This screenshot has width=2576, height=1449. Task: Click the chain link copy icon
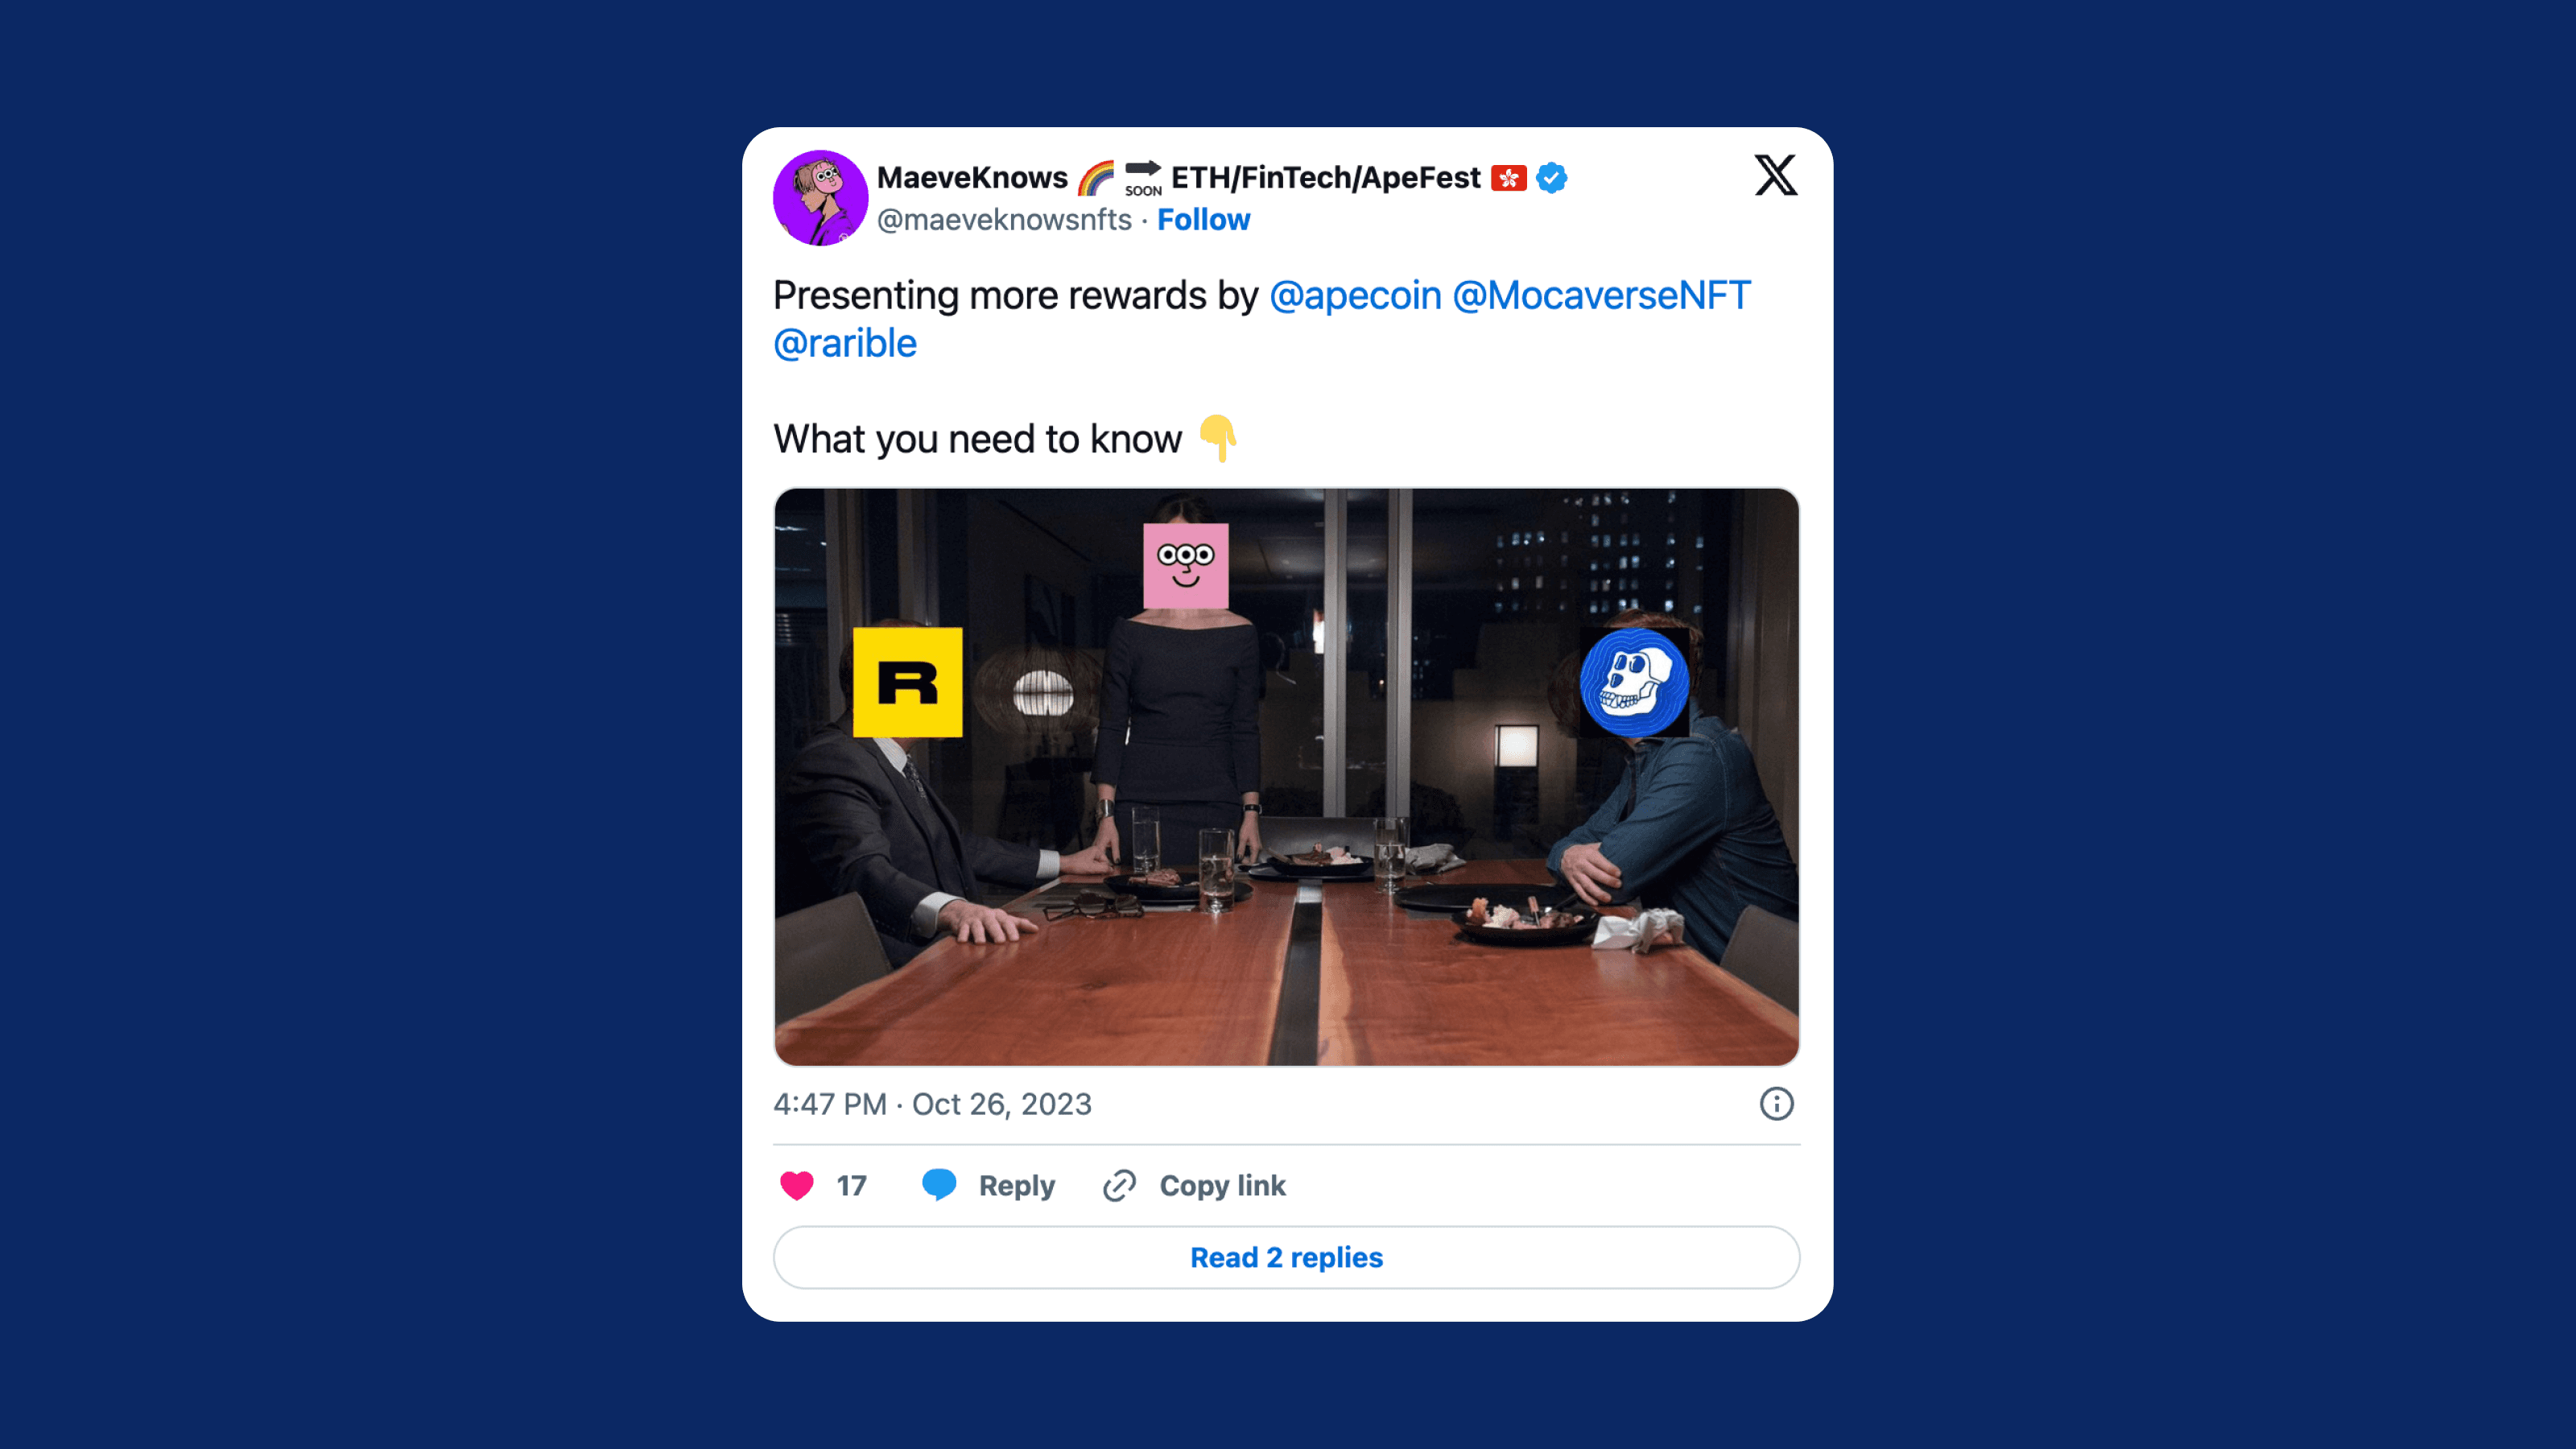click(1119, 1185)
